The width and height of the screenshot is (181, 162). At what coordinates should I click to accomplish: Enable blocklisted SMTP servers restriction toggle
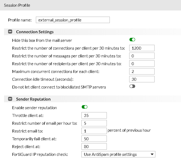coord(132,86)
